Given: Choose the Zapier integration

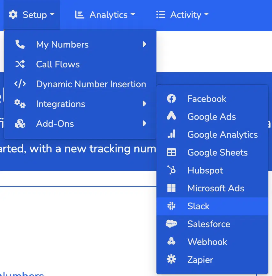Looking at the screenshot, I should [212, 260].
